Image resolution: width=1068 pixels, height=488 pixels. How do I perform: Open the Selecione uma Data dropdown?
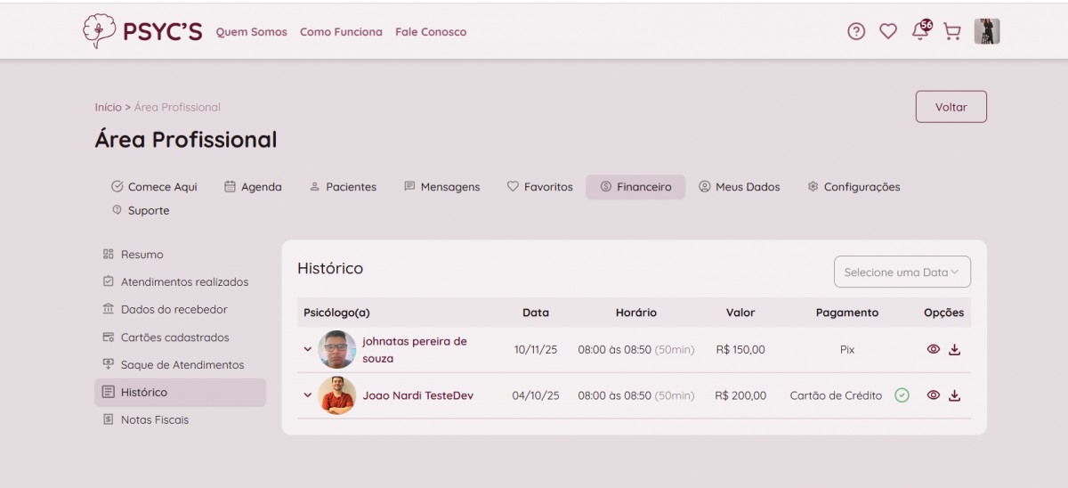click(902, 272)
